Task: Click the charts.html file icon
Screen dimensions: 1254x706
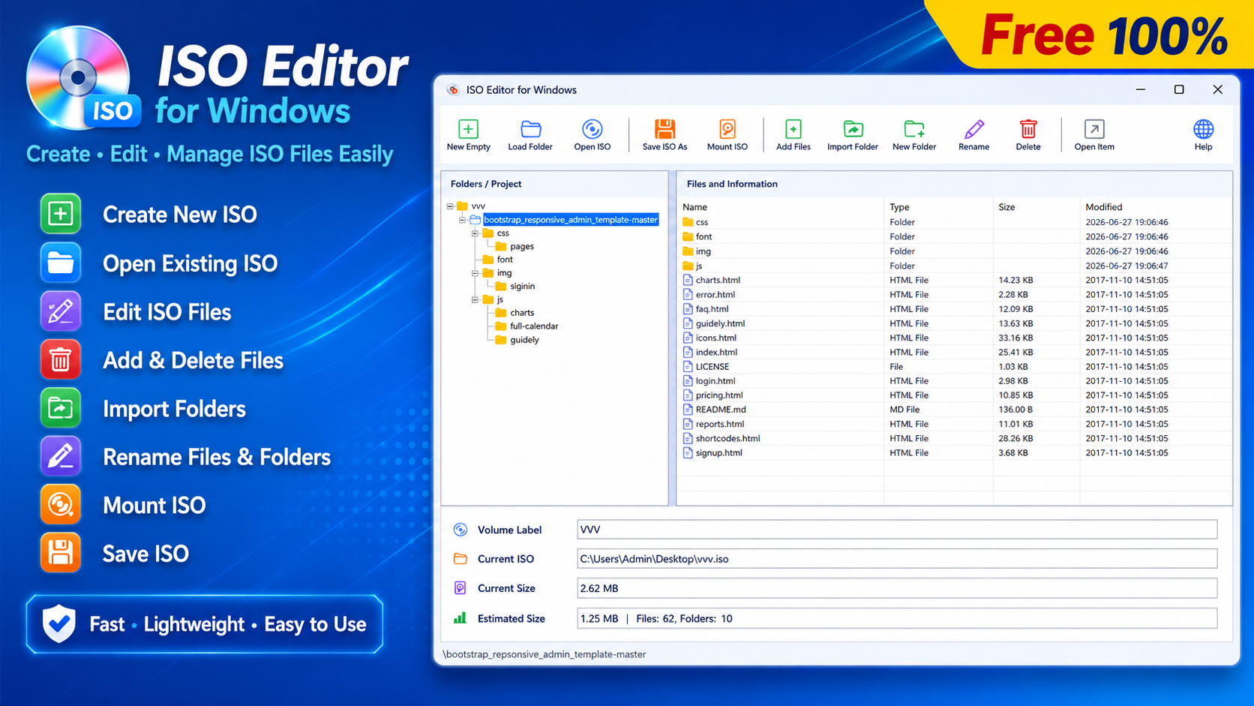Action: click(x=688, y=280)
